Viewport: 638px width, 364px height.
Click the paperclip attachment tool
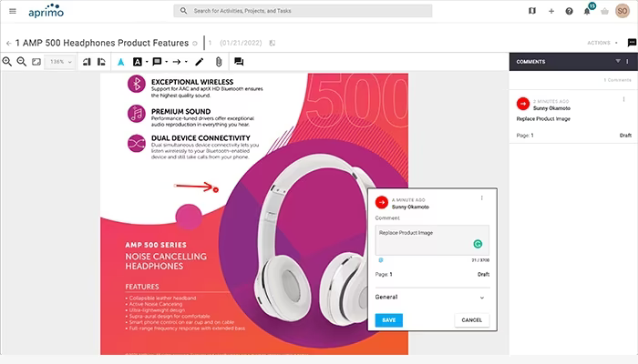(x=219, y=62)
